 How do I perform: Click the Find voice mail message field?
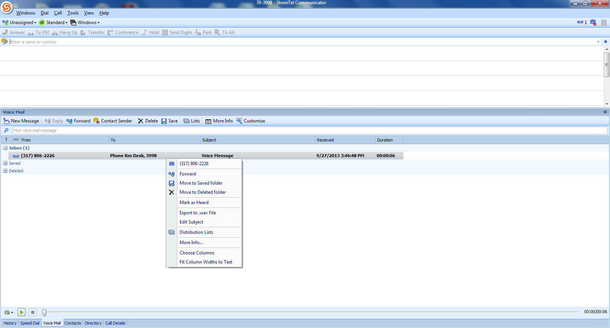(310, 130)
